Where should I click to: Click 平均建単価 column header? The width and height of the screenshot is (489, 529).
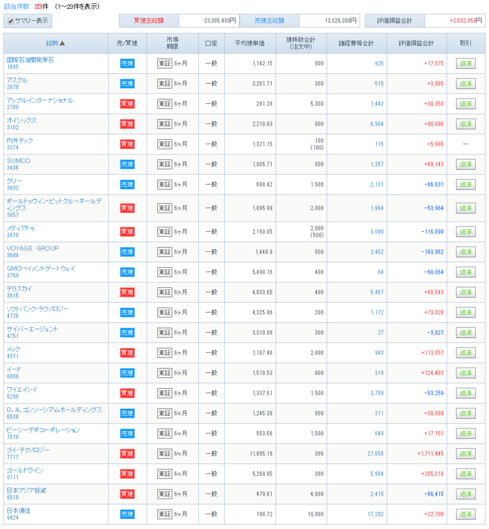pos(249,43)
